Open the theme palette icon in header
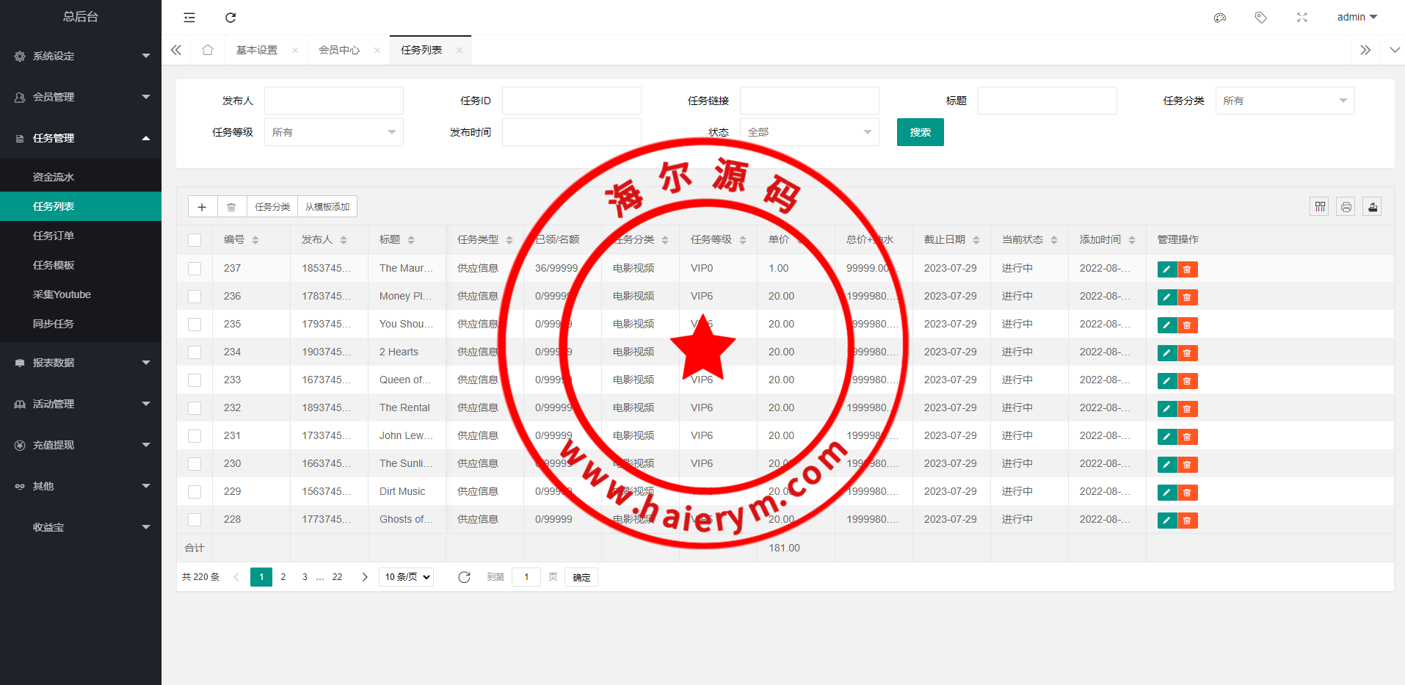 pyautogui.click(x=1219, y=18)
